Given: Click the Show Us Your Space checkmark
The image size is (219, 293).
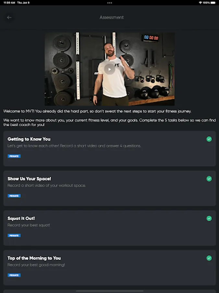Looking at the screenshot, I should tap(209, 179).
